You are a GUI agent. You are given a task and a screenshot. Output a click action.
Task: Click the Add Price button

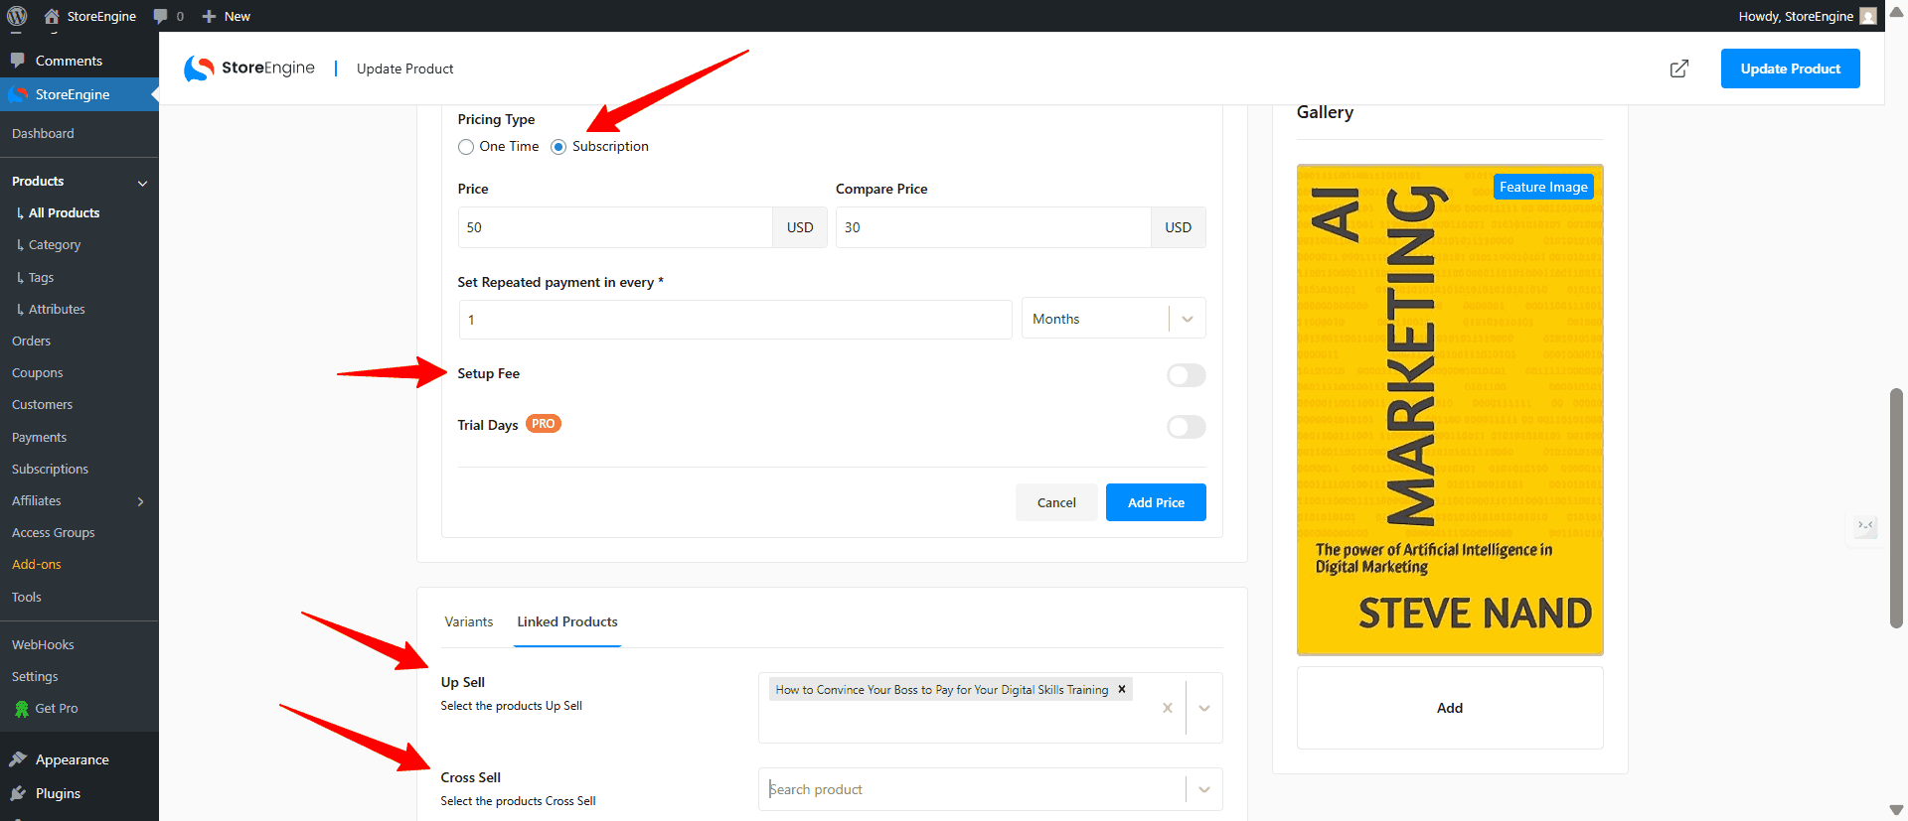coord(1156,502)
